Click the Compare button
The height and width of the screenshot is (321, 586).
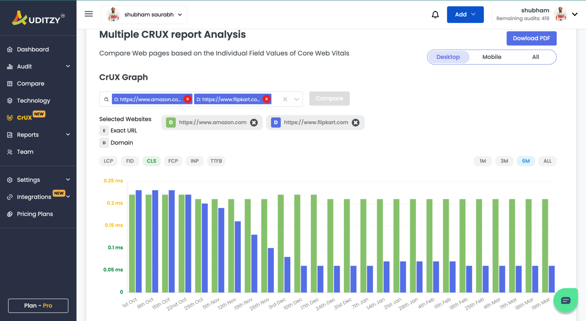329,98
